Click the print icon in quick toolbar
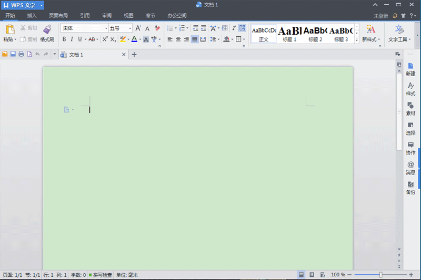This screenshot has height=280, width=421. pyautogui.click(x=21, y=54)
